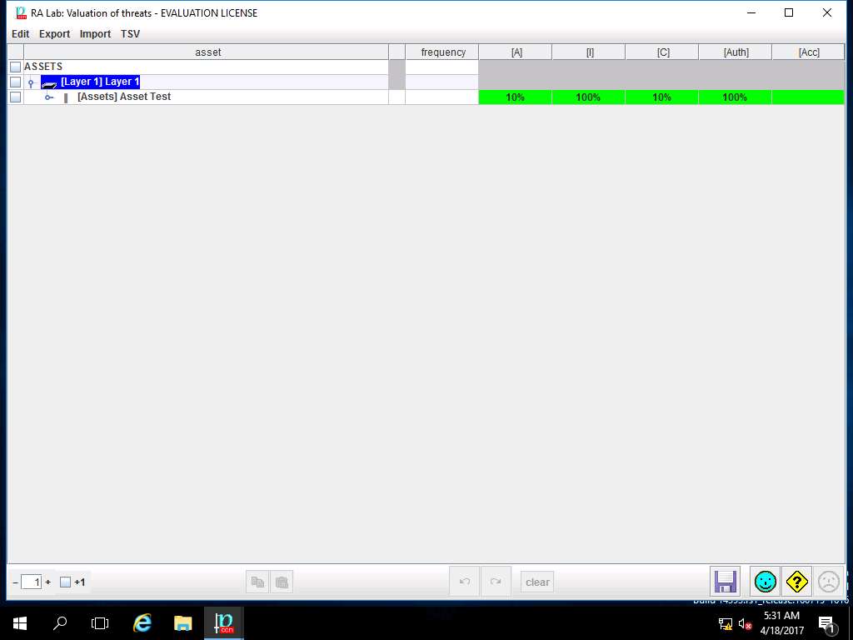Image resolution: width=853 pixels, height=640 pixels.
Task: Open the TSV menu
Action: (x=130, y=33)
